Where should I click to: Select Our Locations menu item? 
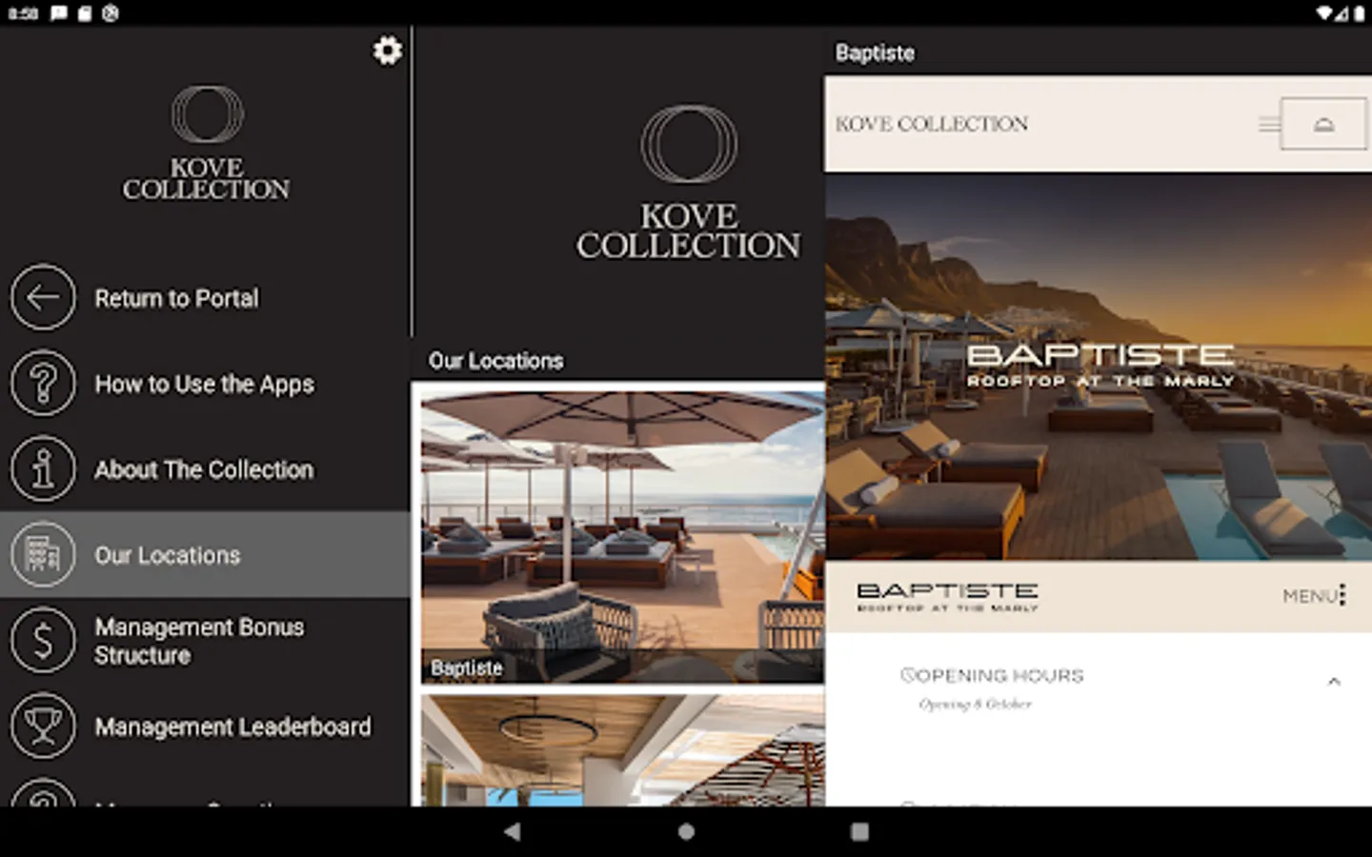(205, 555)
